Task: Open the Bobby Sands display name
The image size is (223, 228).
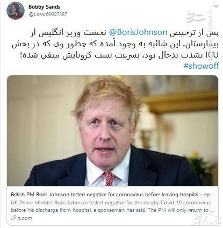Action: point(44,7)
